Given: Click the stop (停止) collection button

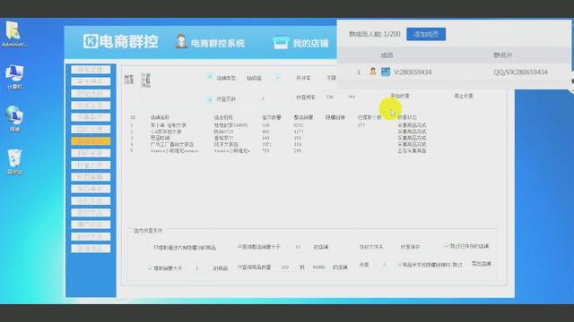Looking at the screenshot, I should click(x=464, y=96).
